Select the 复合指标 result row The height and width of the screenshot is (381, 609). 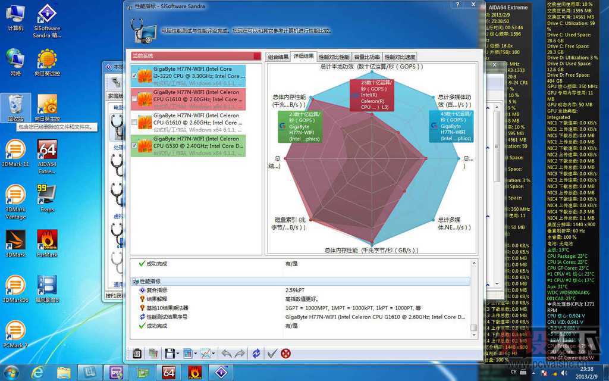[x=300, y=290]
